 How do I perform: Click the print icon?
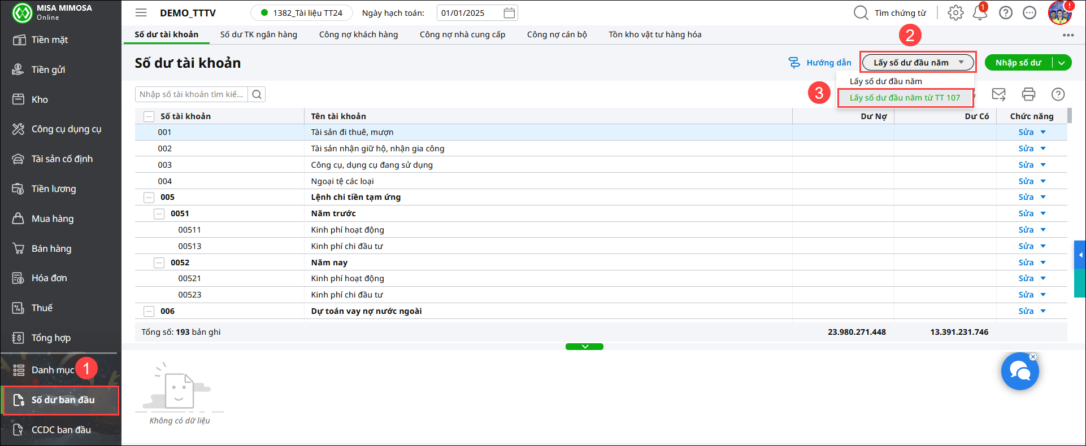click(x=1028, y=94)
